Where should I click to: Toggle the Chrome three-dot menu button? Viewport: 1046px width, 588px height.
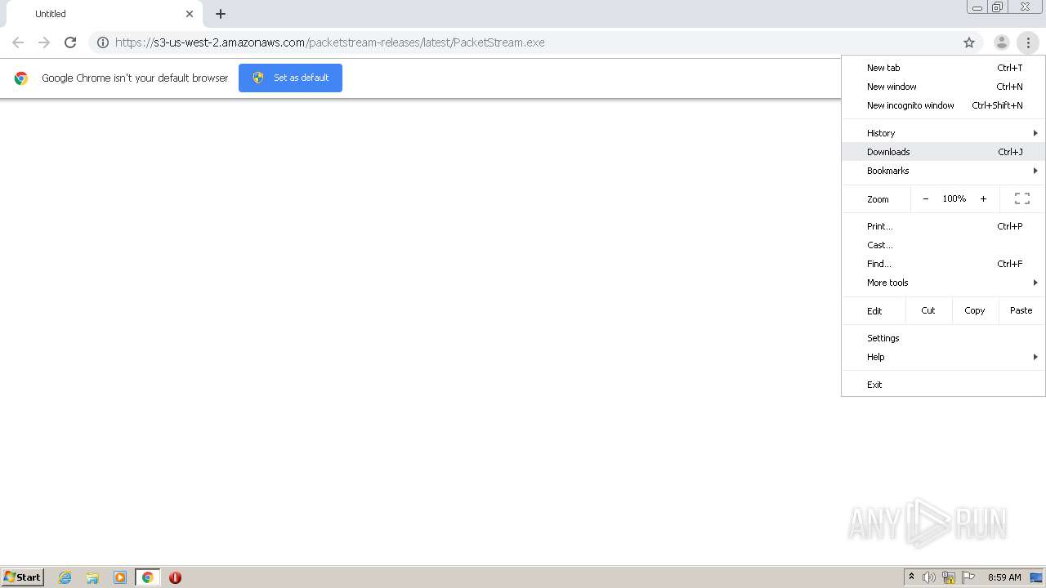1028,42
